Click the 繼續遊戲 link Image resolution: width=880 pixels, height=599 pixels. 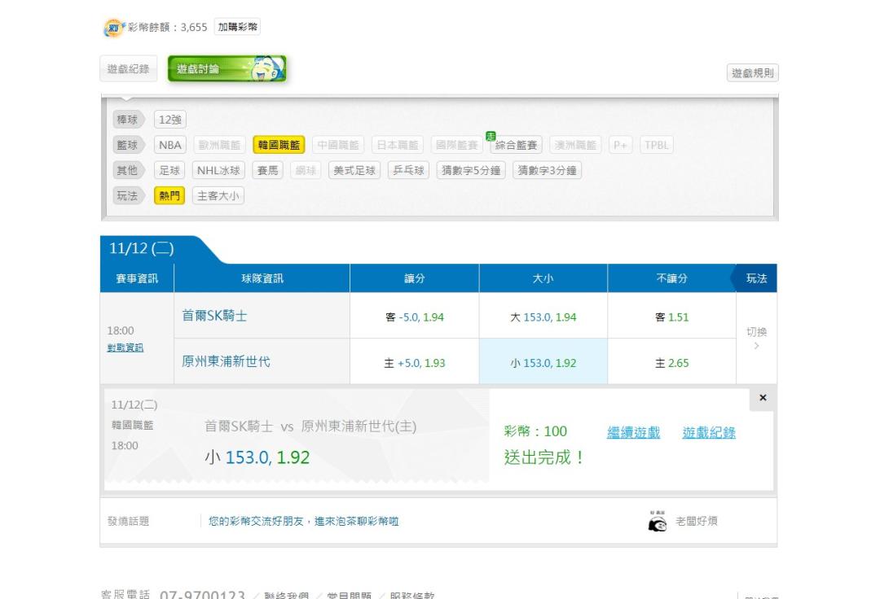[x=634, y=433]
